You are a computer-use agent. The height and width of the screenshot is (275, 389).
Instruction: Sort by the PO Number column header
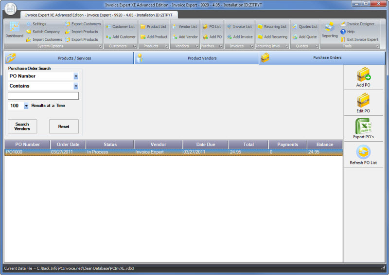coord(27,145)
